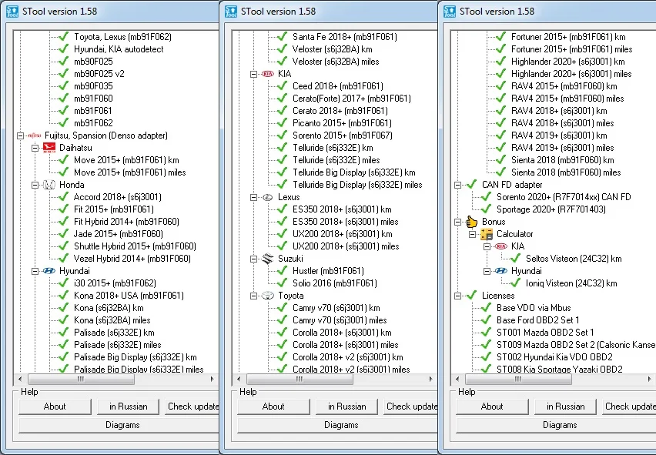Viewport: 656px width, 455px height.
Task: Click KIA logo under Calculator
Action: [x=500, y=246]
